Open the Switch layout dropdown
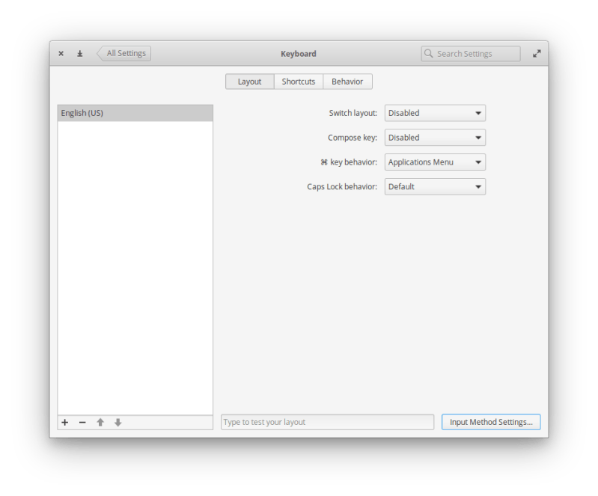Screen dimensions: 598x496 tap(435, 113)
